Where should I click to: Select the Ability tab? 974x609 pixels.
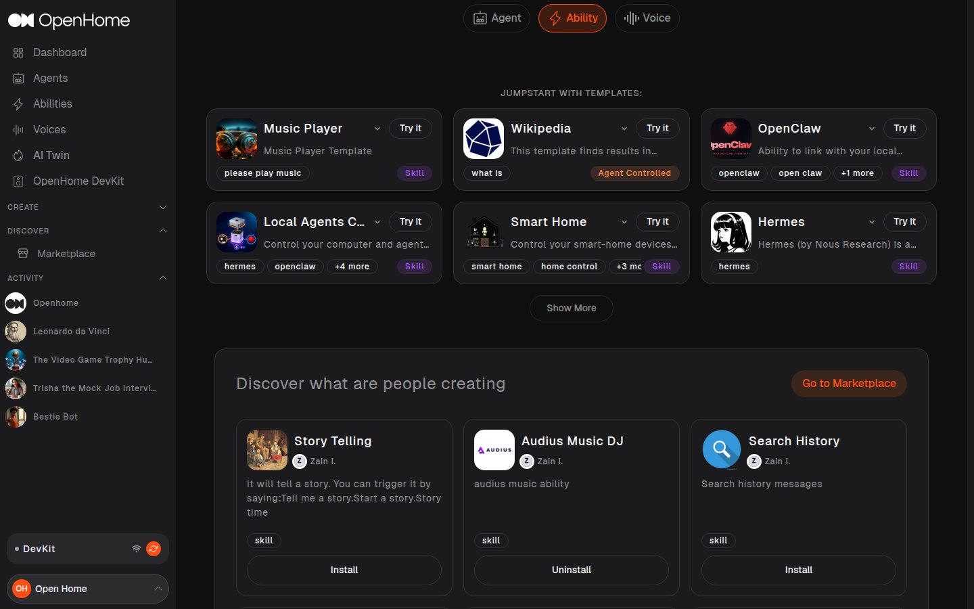coord(572,18)
